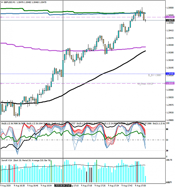This screenshot has width=175, height=188.
Task: Click the 4 Aug 16:54 time label
Action: tap(46, 186)
